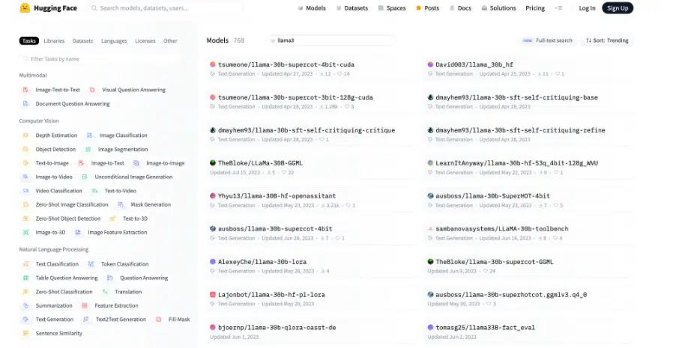Open Docs in top navigation
The width and height of the screenshot is (673, 348).
tap(461, 8)
